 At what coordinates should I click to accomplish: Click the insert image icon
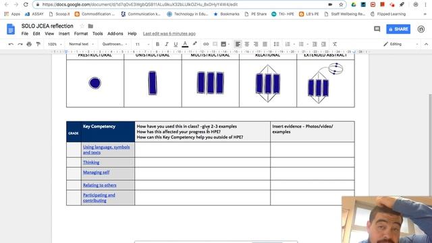click(x=223, y=44)
